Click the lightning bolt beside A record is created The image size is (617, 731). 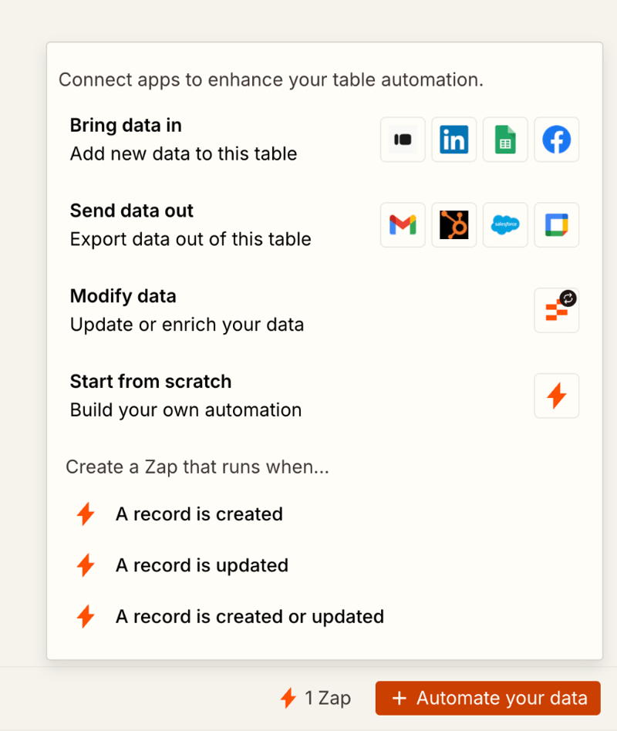pyautogui.click(x=86, y=514)
